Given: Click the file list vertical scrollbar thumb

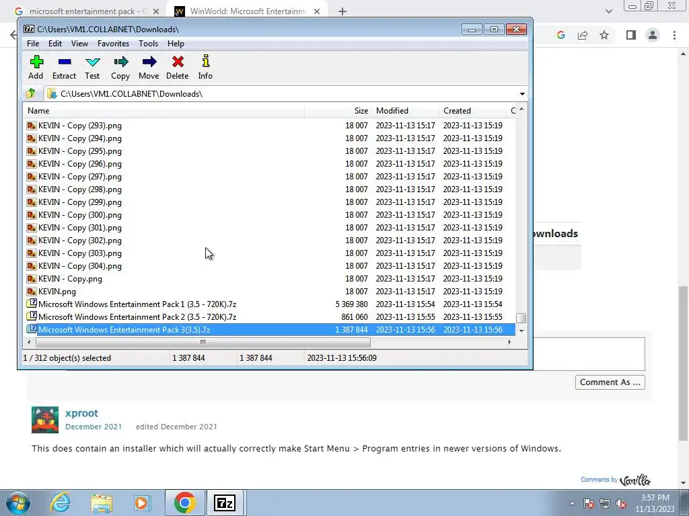Looking at the screenshot, I should (521, 318).
